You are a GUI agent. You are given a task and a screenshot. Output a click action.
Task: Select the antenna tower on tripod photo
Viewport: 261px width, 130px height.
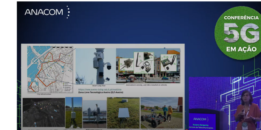pyautogui.click(x=74, y=113)
